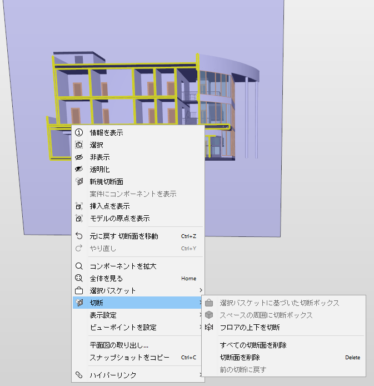Open the ビューポイントを設定 entry

click(138, 327)
